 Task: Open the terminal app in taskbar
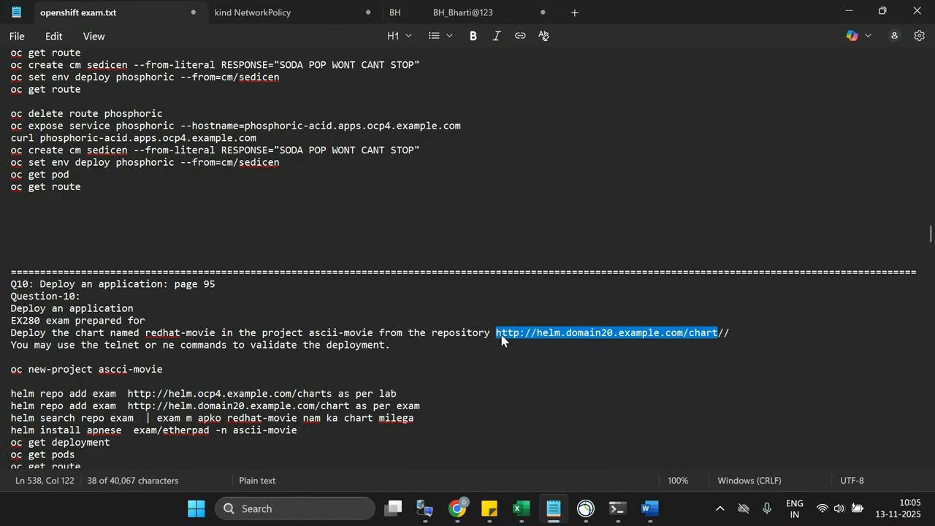[618, 508]
